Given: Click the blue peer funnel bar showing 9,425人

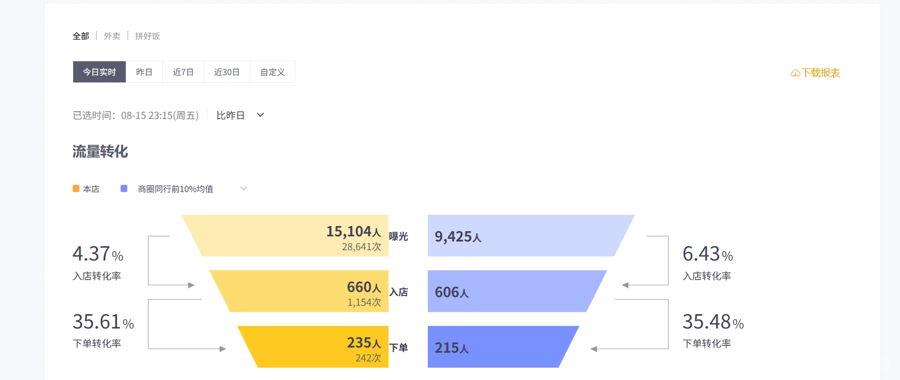Looking at the screenshot, I should [x=526, y=236].
